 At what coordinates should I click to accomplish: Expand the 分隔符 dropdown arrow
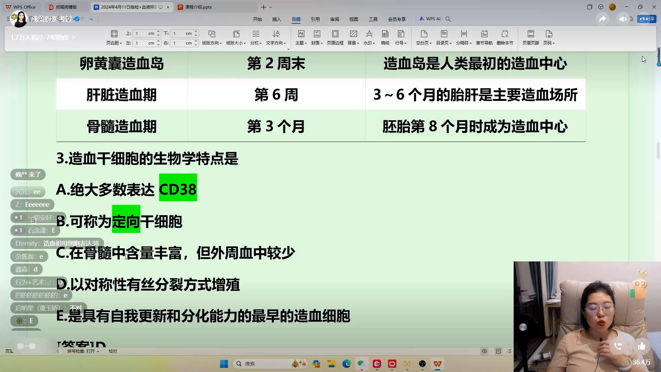pos(471,43)
